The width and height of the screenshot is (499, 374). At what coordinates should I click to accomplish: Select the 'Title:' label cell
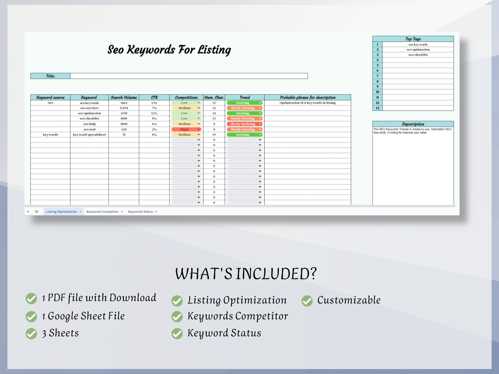pos(50,76)
